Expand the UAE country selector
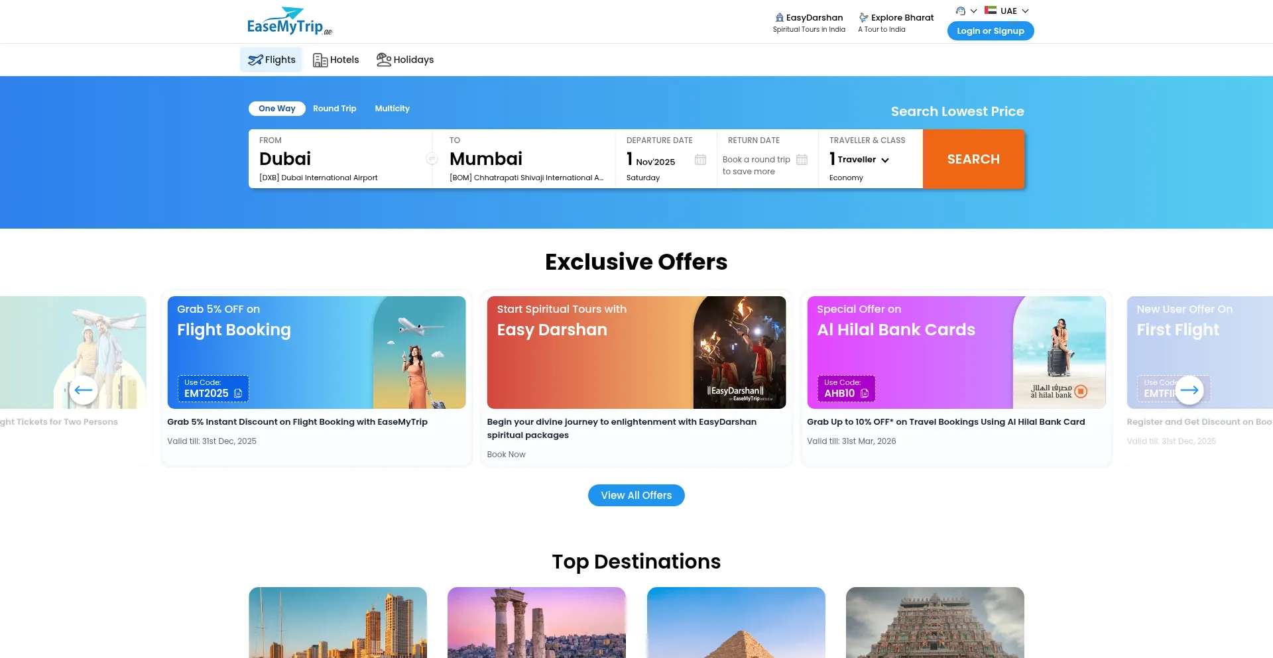 pos(1006,11)
